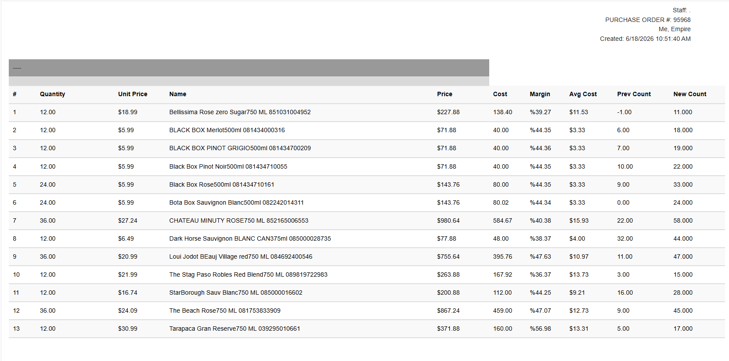Click the Prev Count column header
729x361 pixels.
point(634,94)
